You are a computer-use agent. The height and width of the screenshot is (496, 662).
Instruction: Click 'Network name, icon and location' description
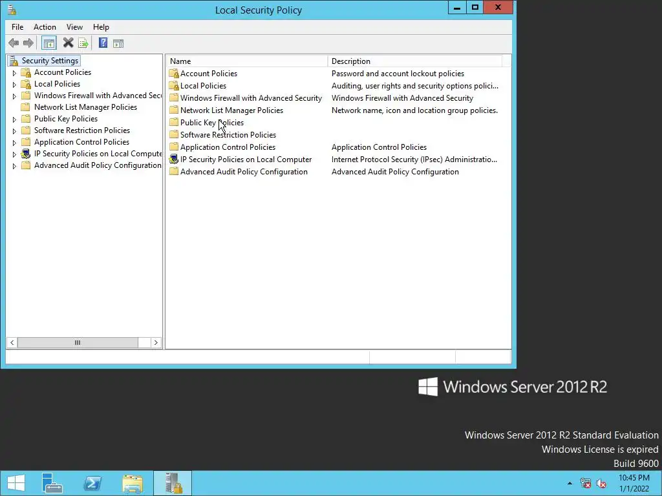(x=414, y=110)
